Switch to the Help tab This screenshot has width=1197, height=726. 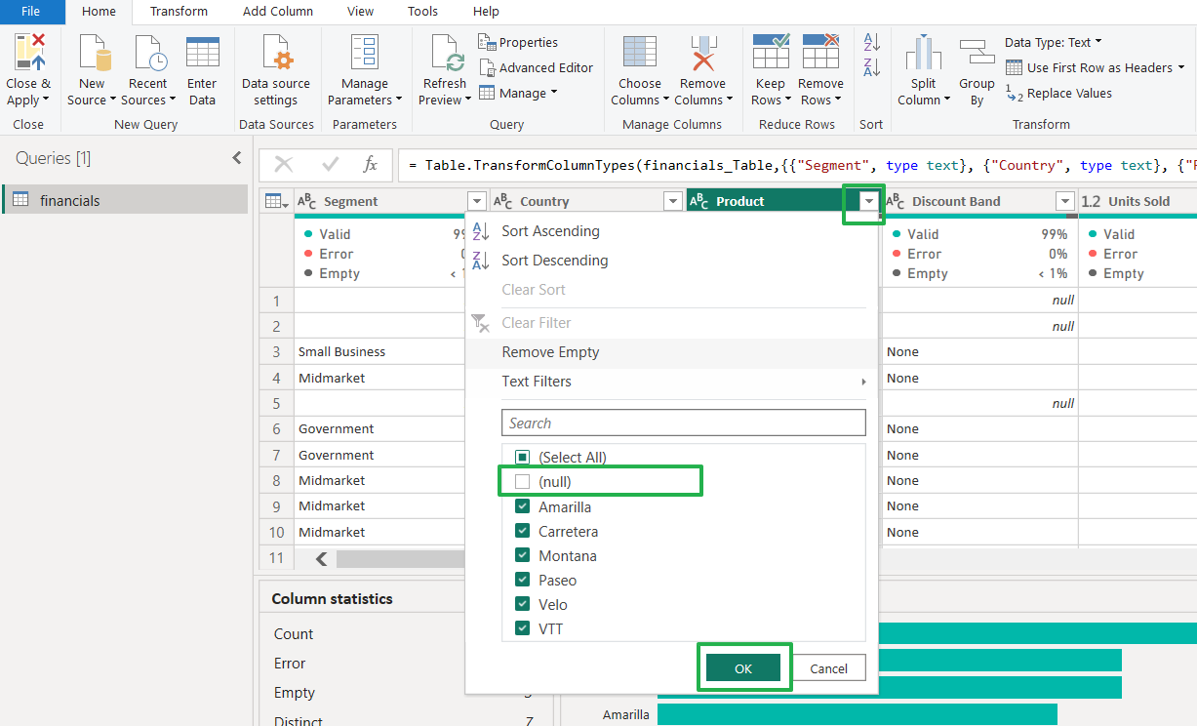[486, 12]
